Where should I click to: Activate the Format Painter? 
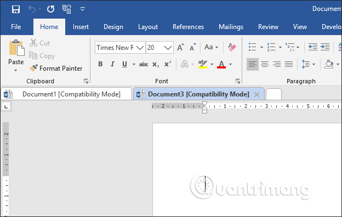[56, 68]
